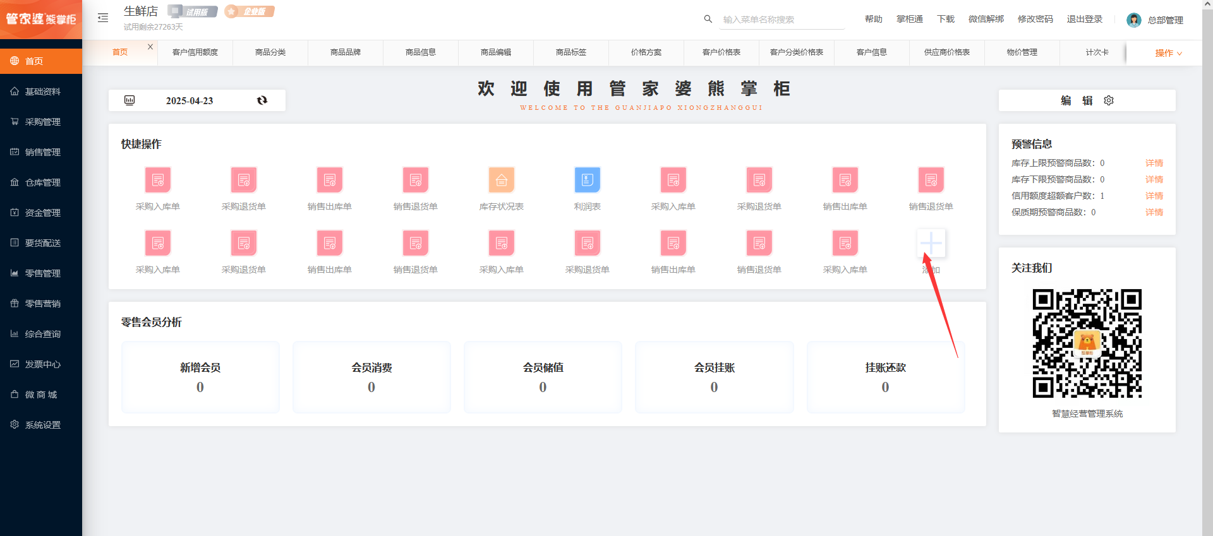Click the 试用版 badge
This screenshot has width=1213, height=536.
coord(193,11)
